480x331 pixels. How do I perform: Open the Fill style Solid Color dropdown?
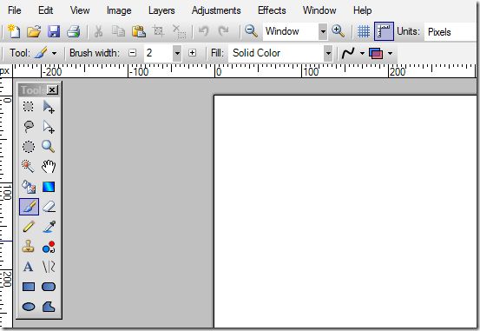tap(280, 53)
